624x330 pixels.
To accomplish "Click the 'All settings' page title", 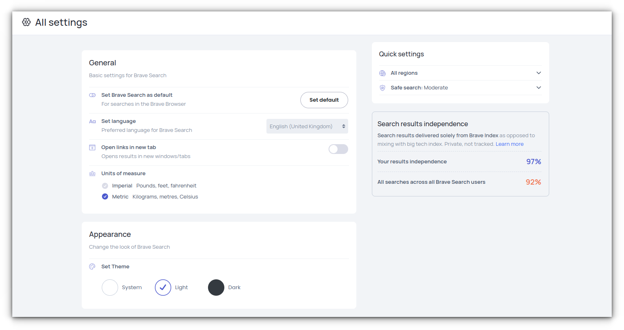I will pos(61,22).
